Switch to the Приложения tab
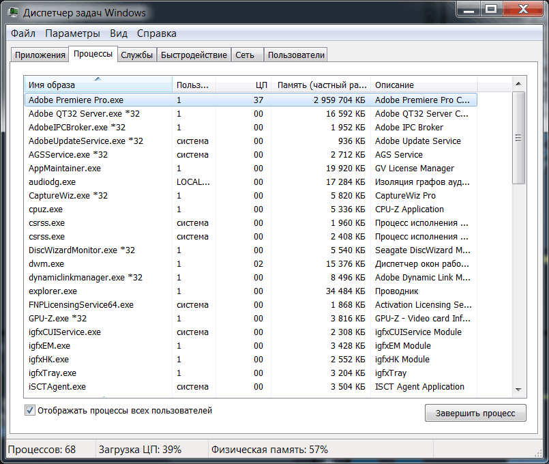 click(x=40, y=55)
